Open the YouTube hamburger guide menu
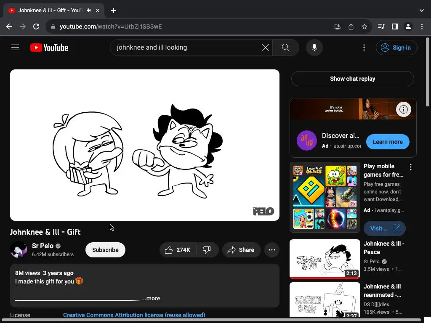 [x=15, y=48]
